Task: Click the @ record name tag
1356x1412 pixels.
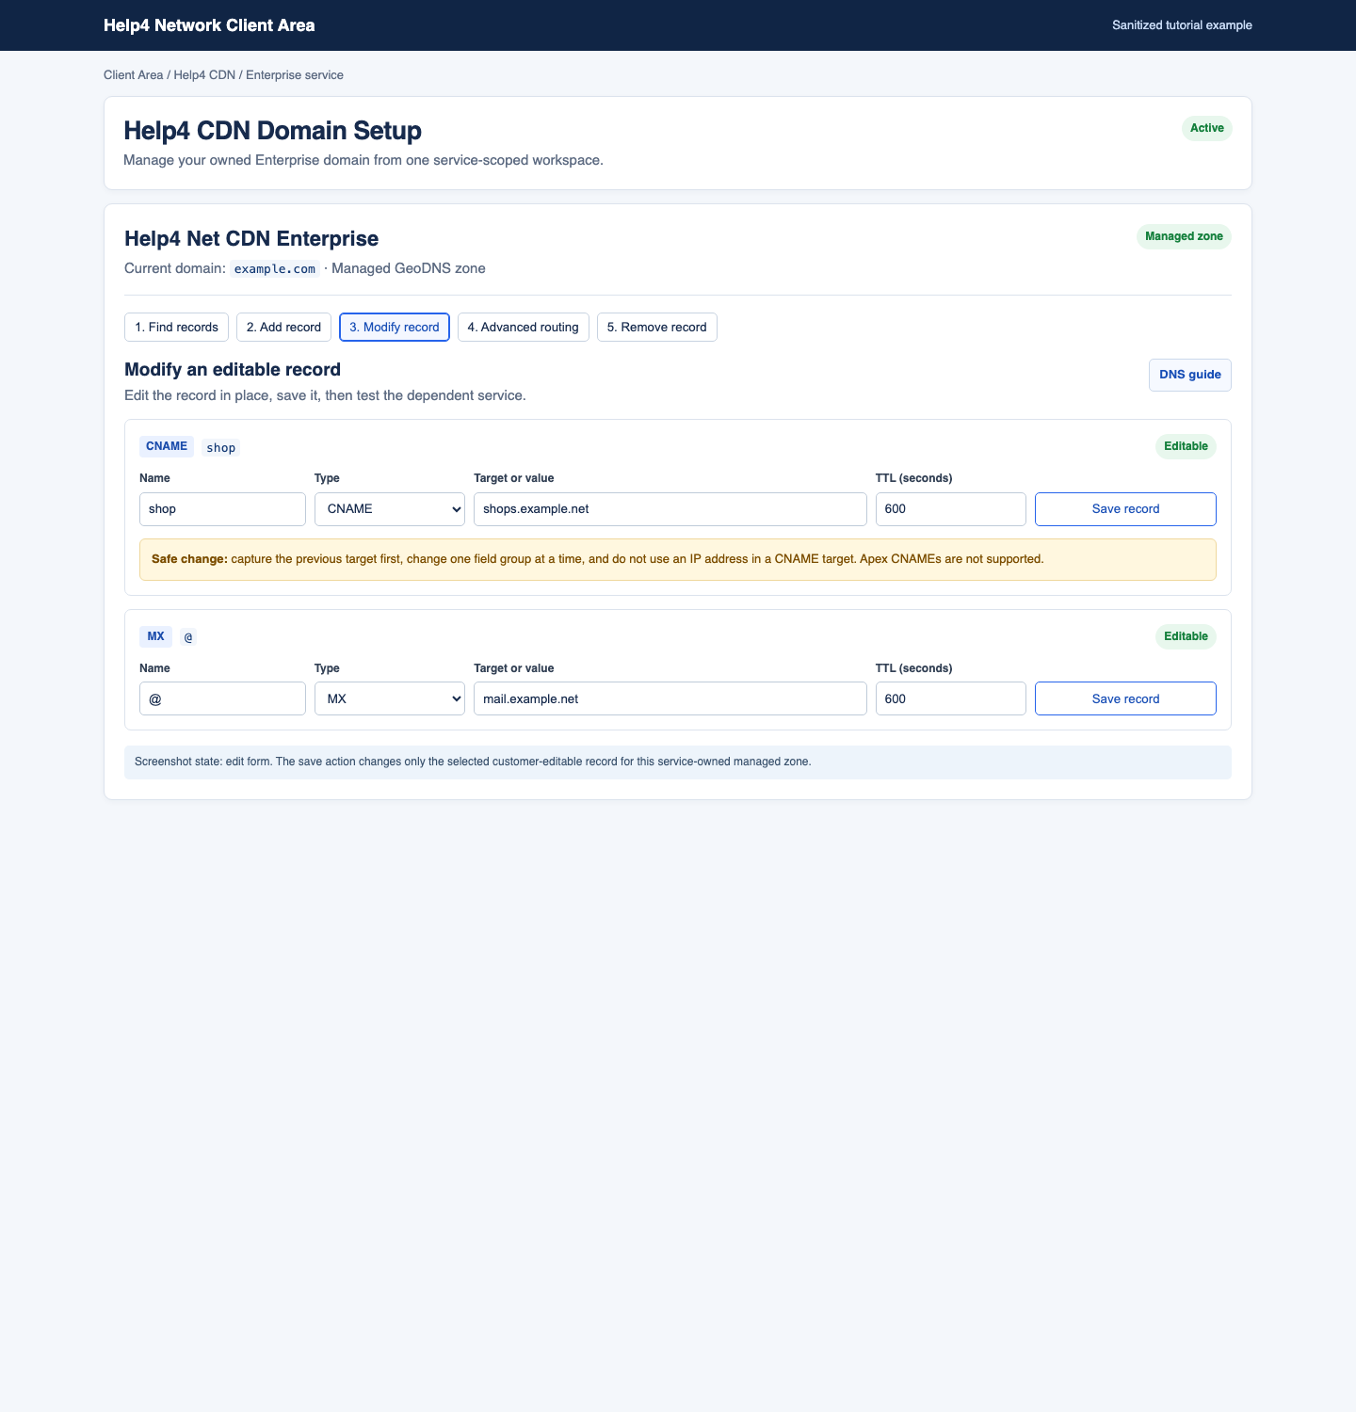Action: tap(188, 638)
